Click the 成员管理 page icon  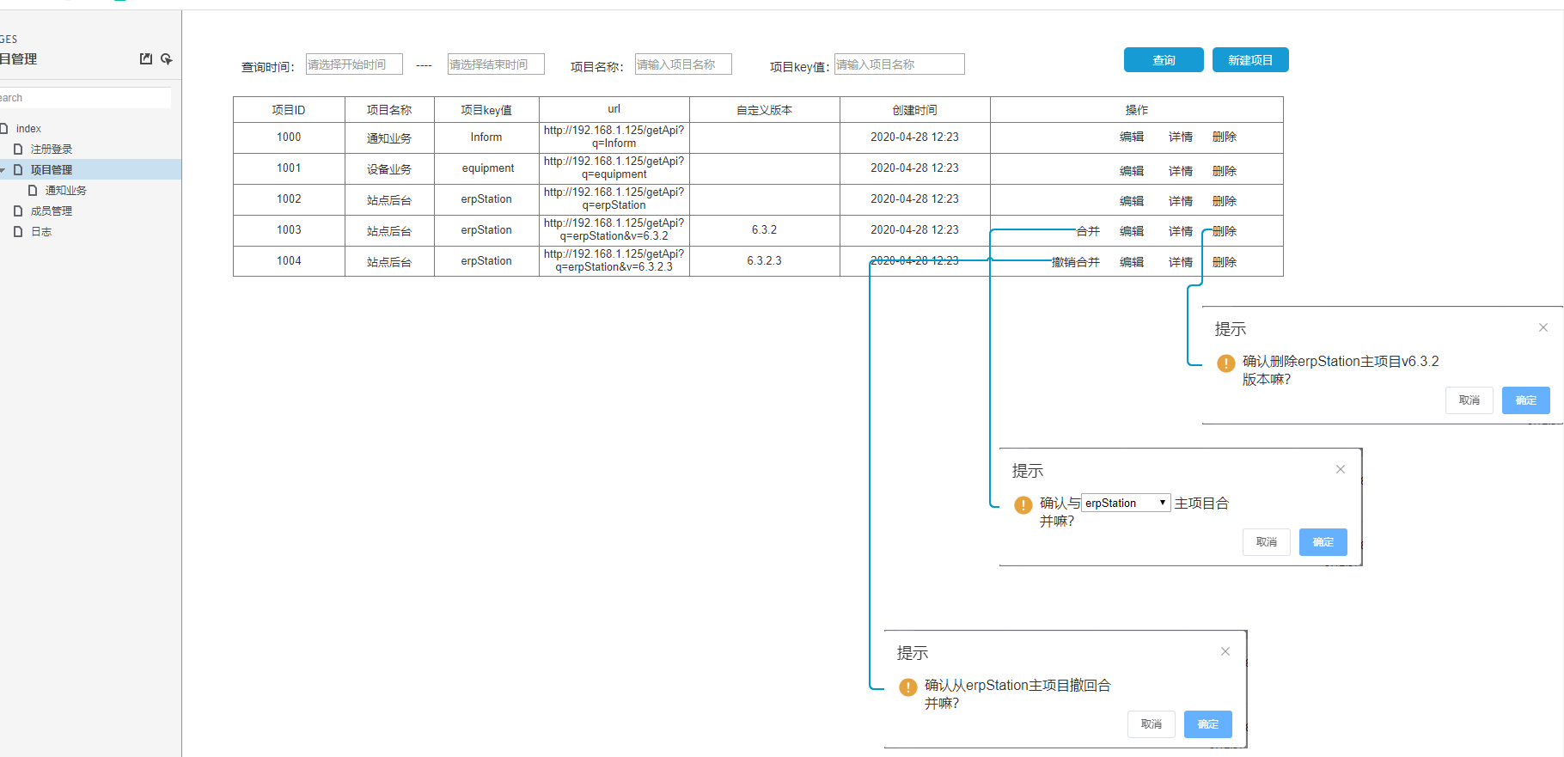click(x=18, y=211)
